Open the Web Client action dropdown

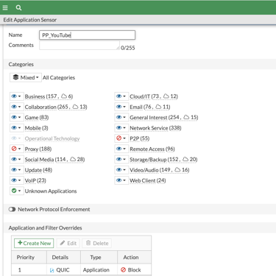point(121,180)
